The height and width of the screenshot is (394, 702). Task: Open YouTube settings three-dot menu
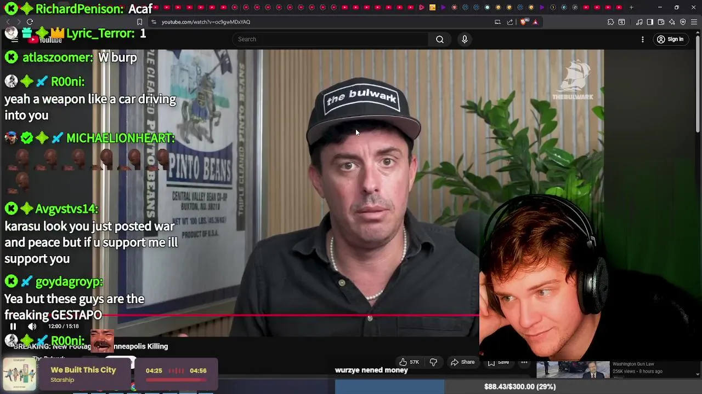pyautogui.click(x=643, y=39)
